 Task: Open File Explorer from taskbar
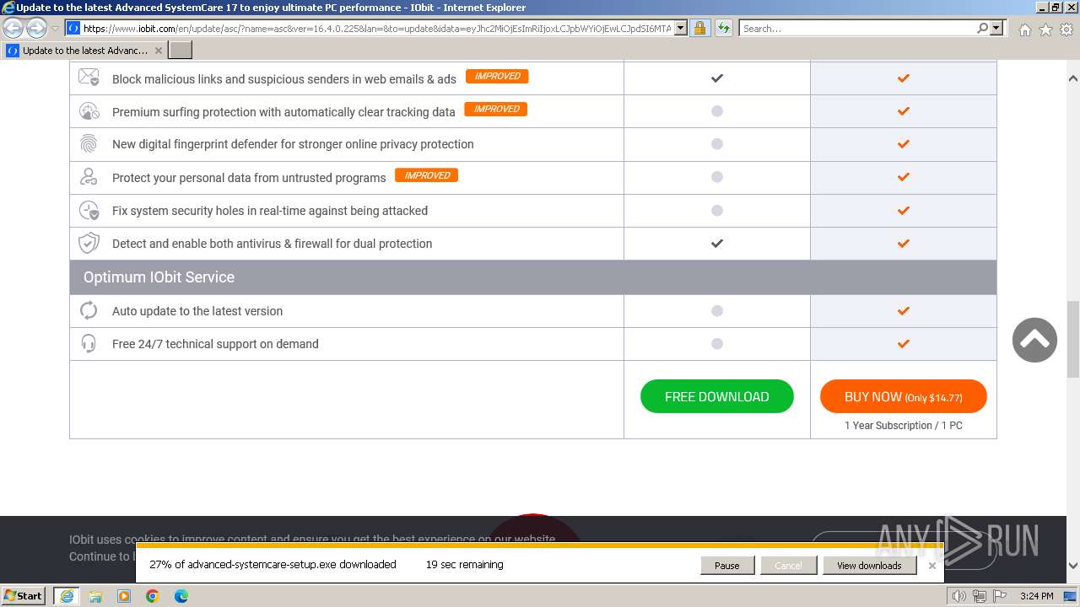(x=95, y=596)
